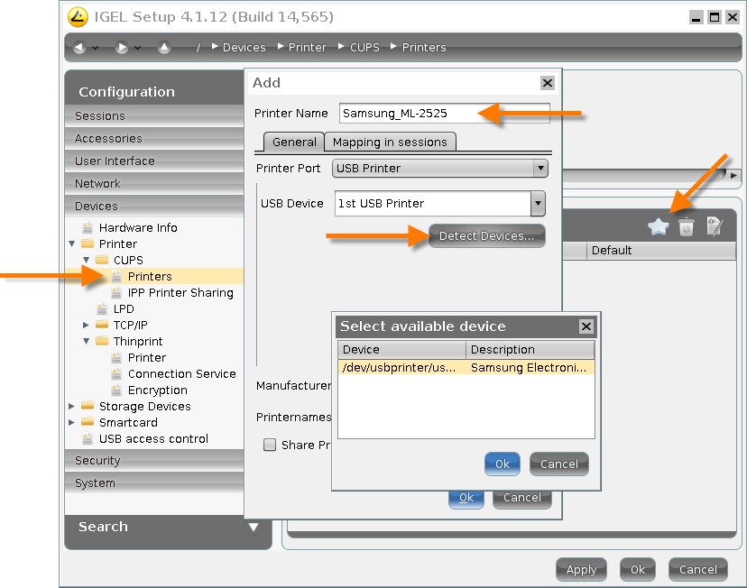Switch to Mapping in sessions tab

[390, 142]
